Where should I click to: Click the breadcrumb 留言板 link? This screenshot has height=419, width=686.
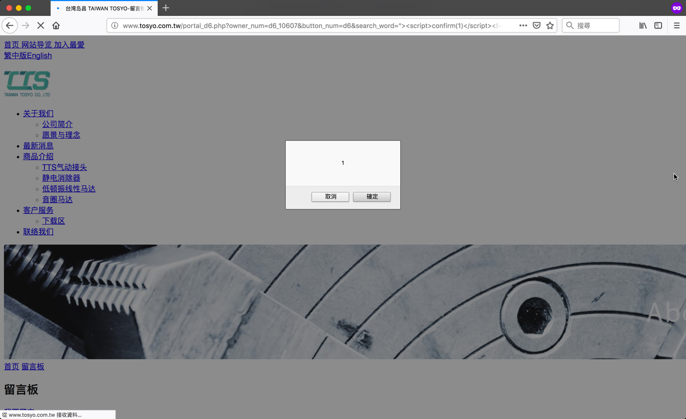[x=33, y=366]
